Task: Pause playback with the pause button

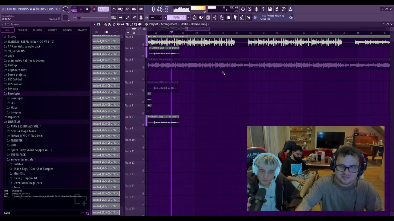Action: 81,9
